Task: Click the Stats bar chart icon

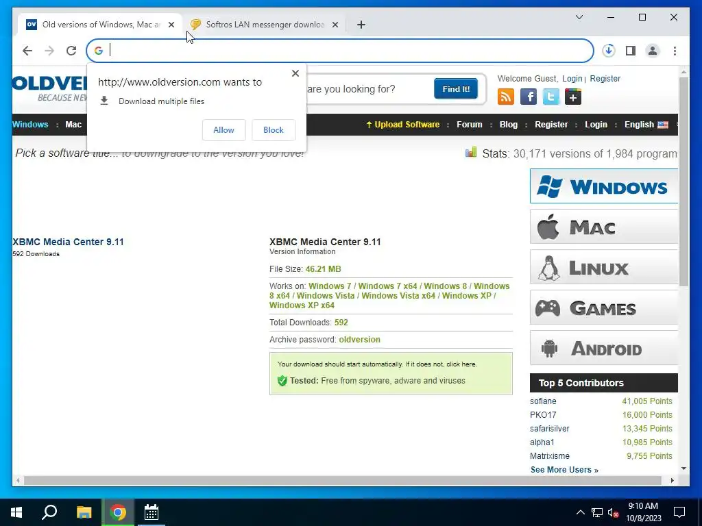Action: 471,153
